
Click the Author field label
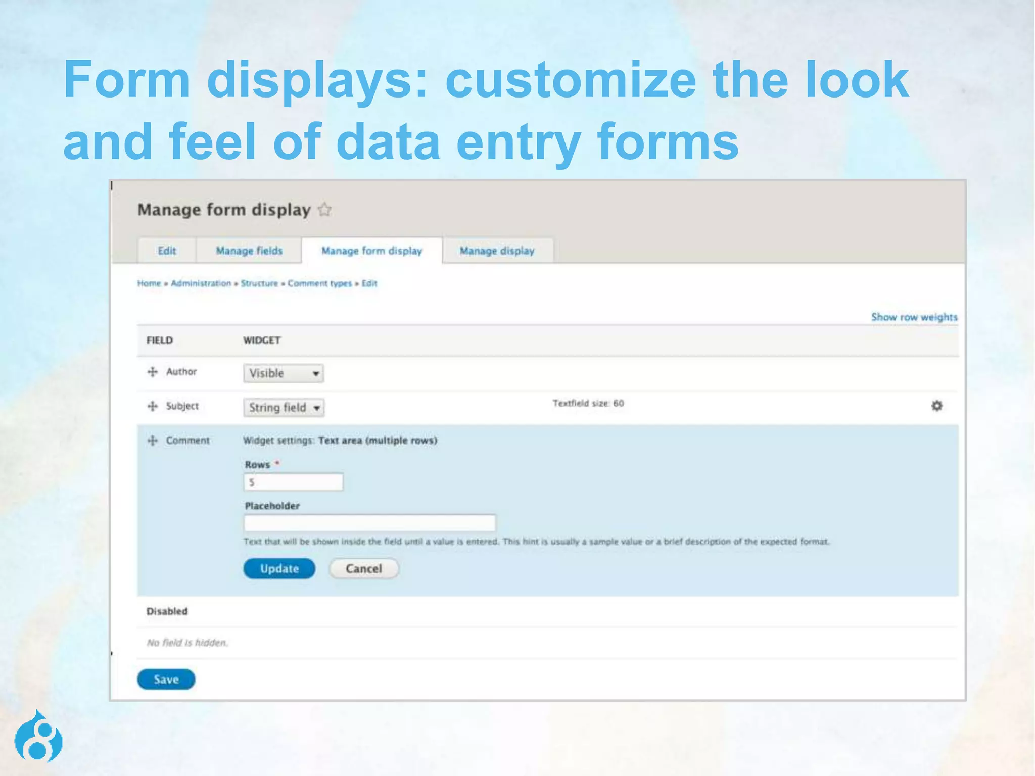pos(181,372)
